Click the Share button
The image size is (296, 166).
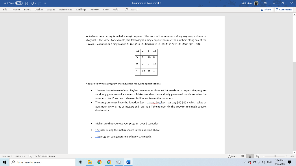tap(265, 10)
